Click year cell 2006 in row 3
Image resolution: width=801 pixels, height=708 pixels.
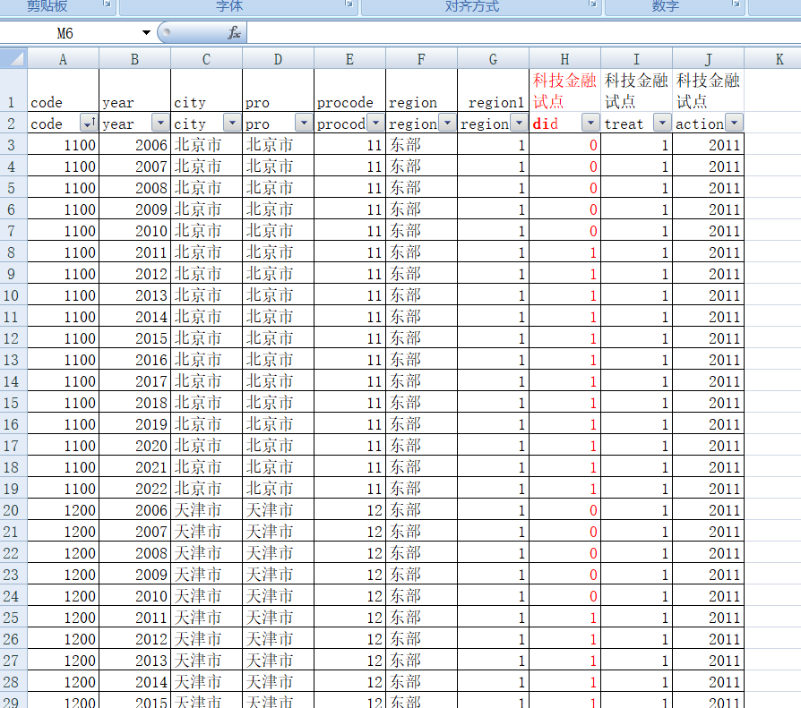[135, 144]
